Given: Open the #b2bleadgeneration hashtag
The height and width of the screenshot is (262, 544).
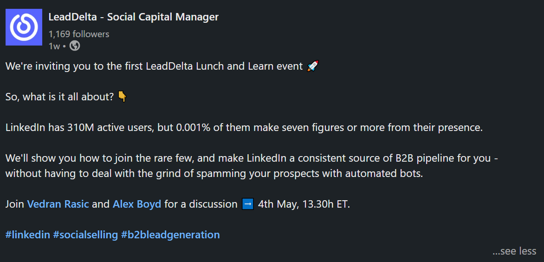Looking at the screenshot, I should [170, 235].
